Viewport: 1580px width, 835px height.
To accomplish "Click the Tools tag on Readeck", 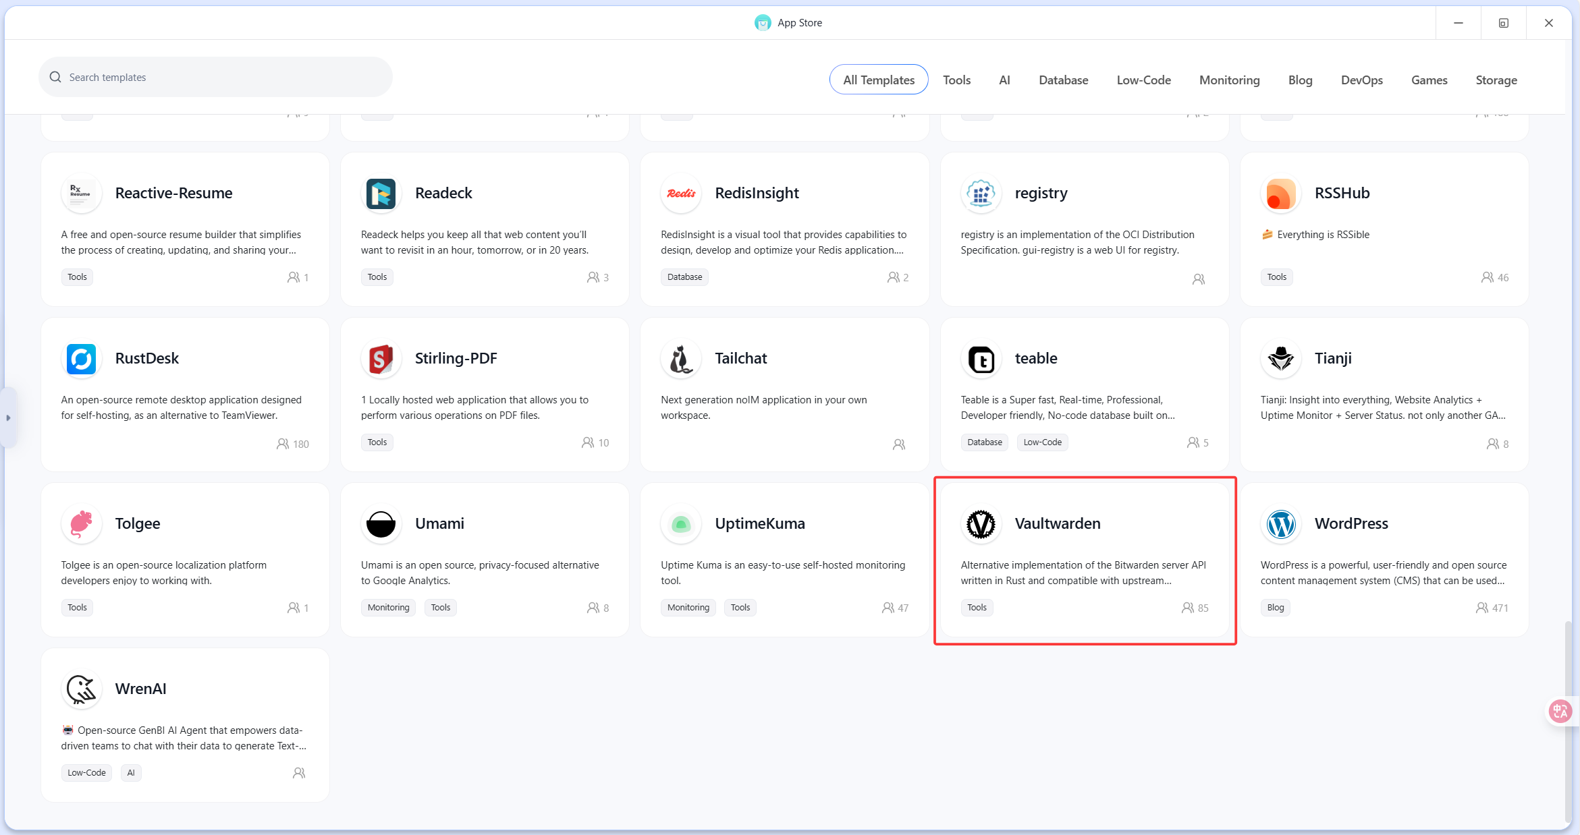I will coord(377,277).
